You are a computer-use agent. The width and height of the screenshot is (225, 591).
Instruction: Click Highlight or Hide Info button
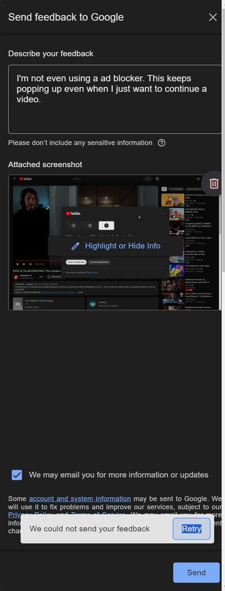pyautogui.click(x=116, y=246)
